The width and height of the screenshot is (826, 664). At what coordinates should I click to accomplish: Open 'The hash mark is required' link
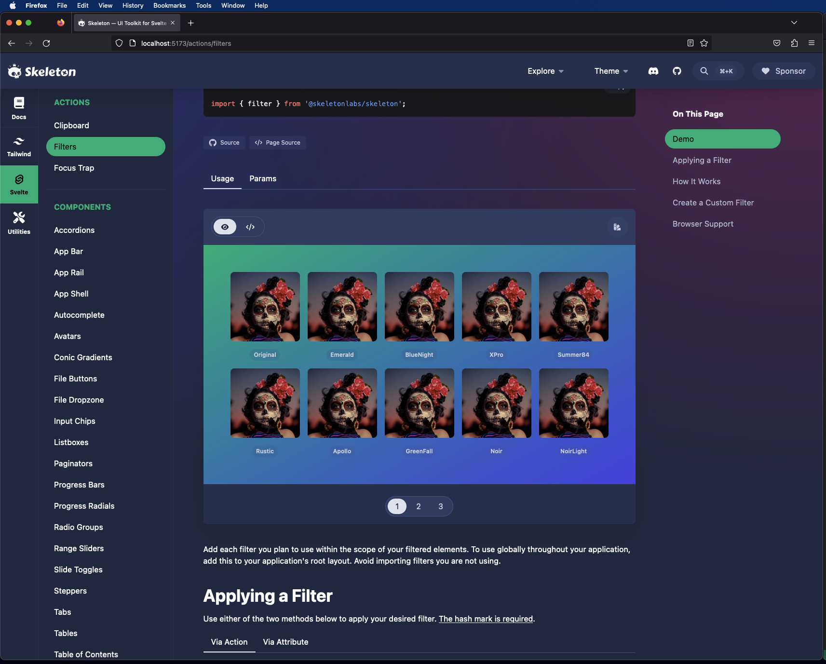coord(486,619)
